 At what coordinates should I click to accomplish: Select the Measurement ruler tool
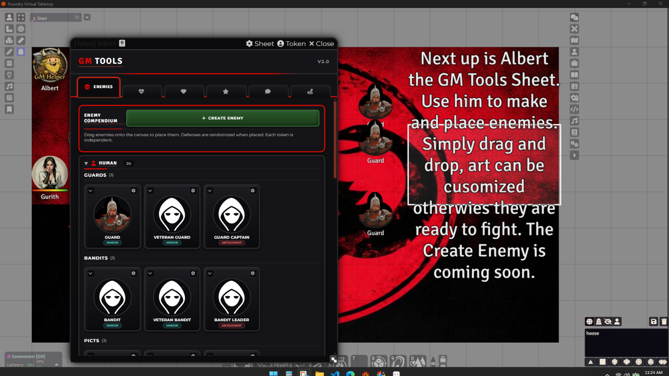tap(21, 41)
